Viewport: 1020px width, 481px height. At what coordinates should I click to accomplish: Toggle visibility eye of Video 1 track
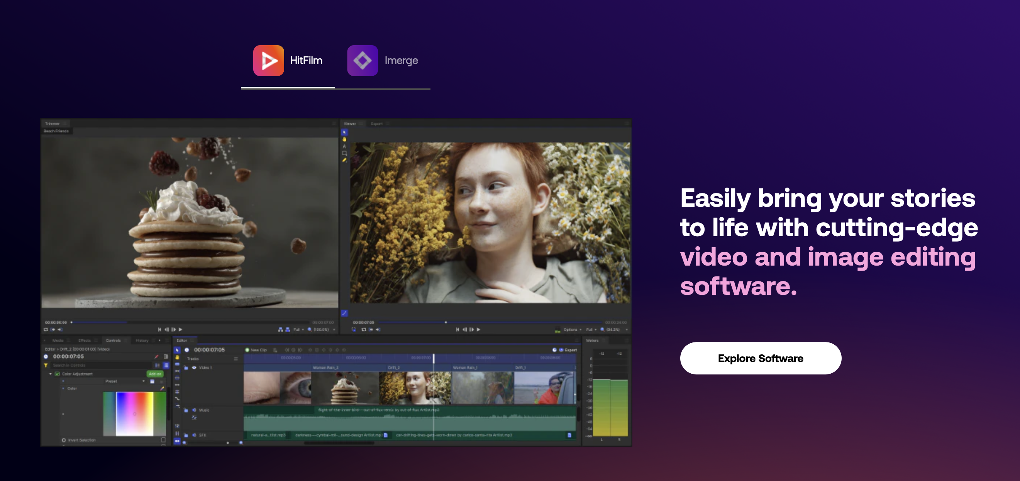194,368
